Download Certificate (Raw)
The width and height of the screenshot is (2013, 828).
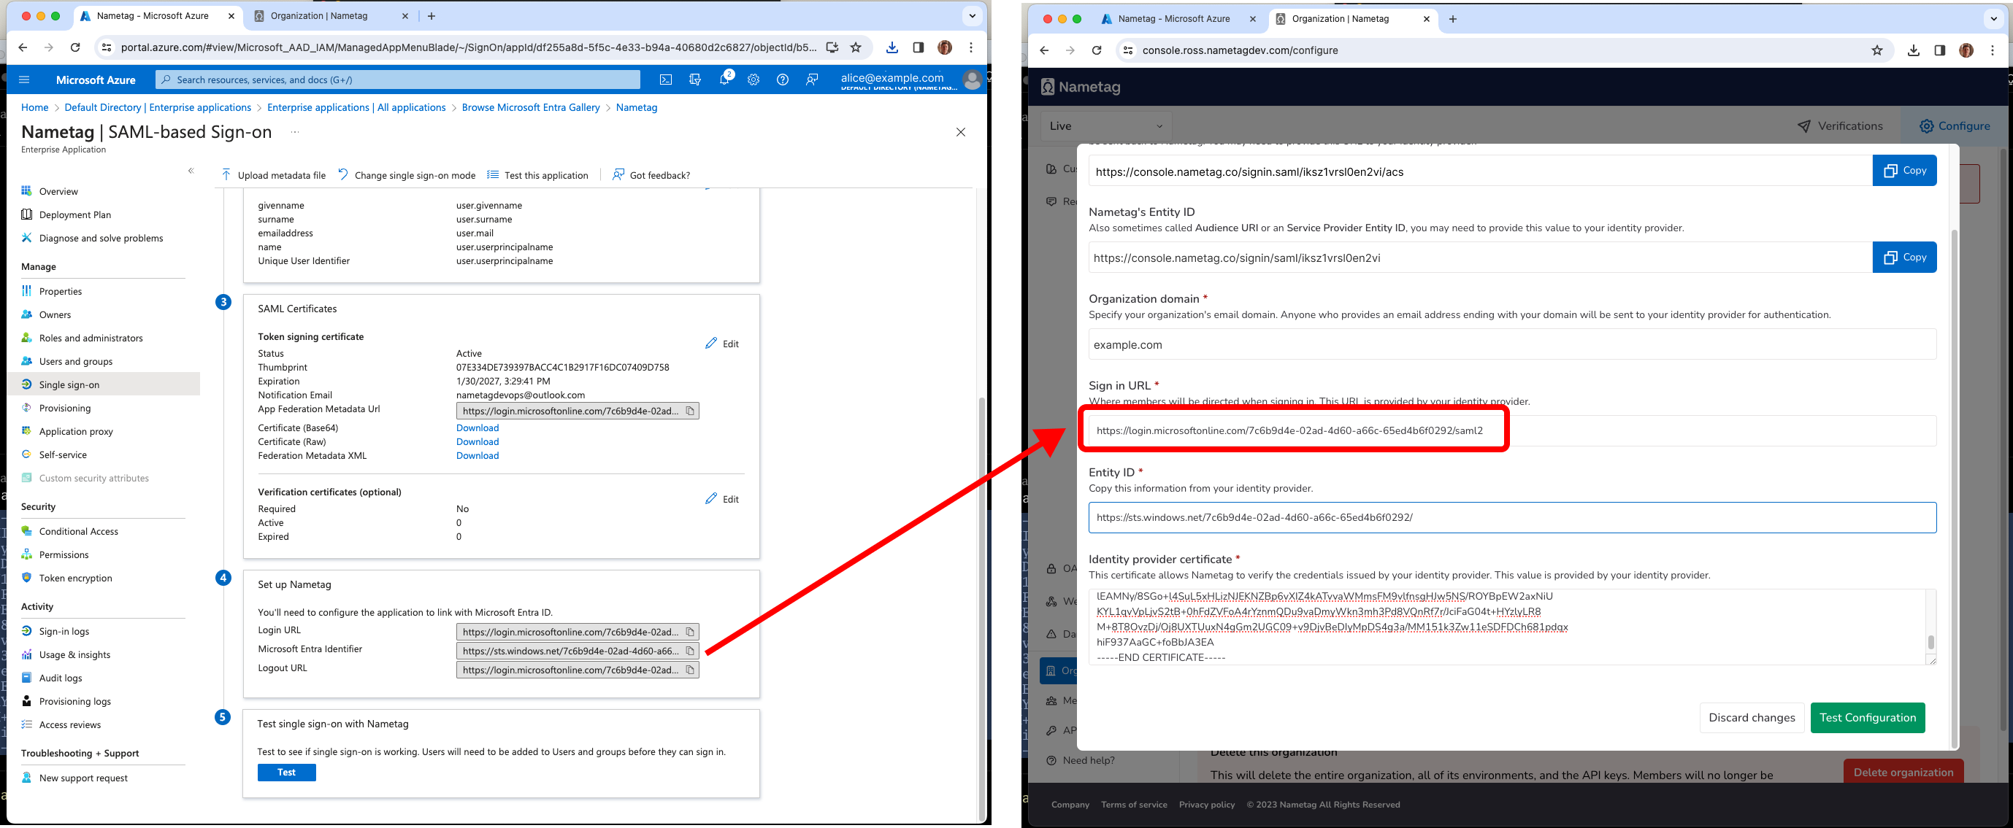pyautogui.click(x=478, y=442)
